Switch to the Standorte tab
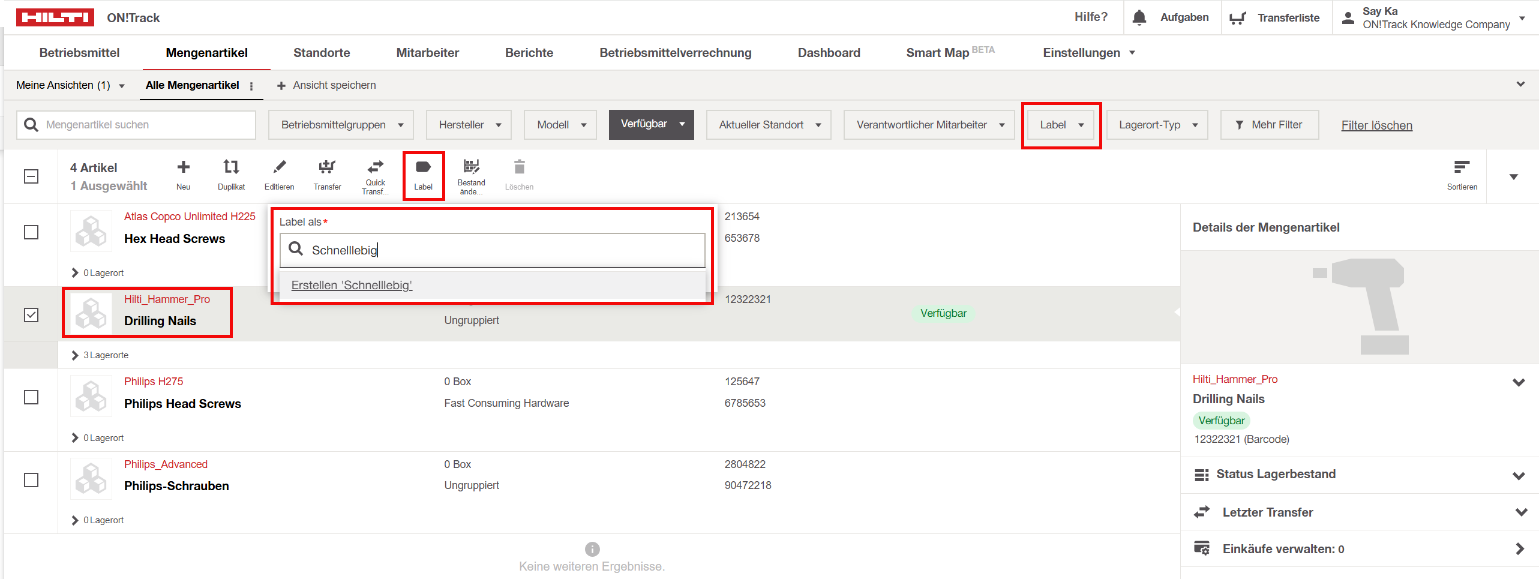Viewport: 1539px width, 579px height. click(x=322, y=53)
